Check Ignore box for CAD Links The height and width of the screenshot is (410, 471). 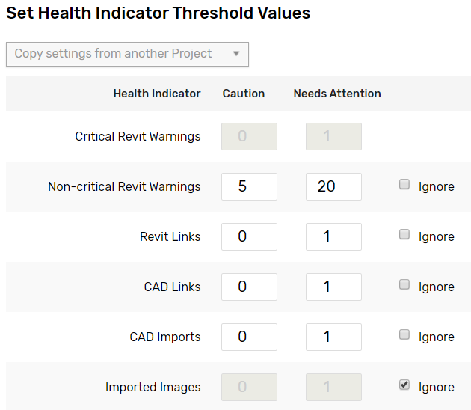click(404, 285)
